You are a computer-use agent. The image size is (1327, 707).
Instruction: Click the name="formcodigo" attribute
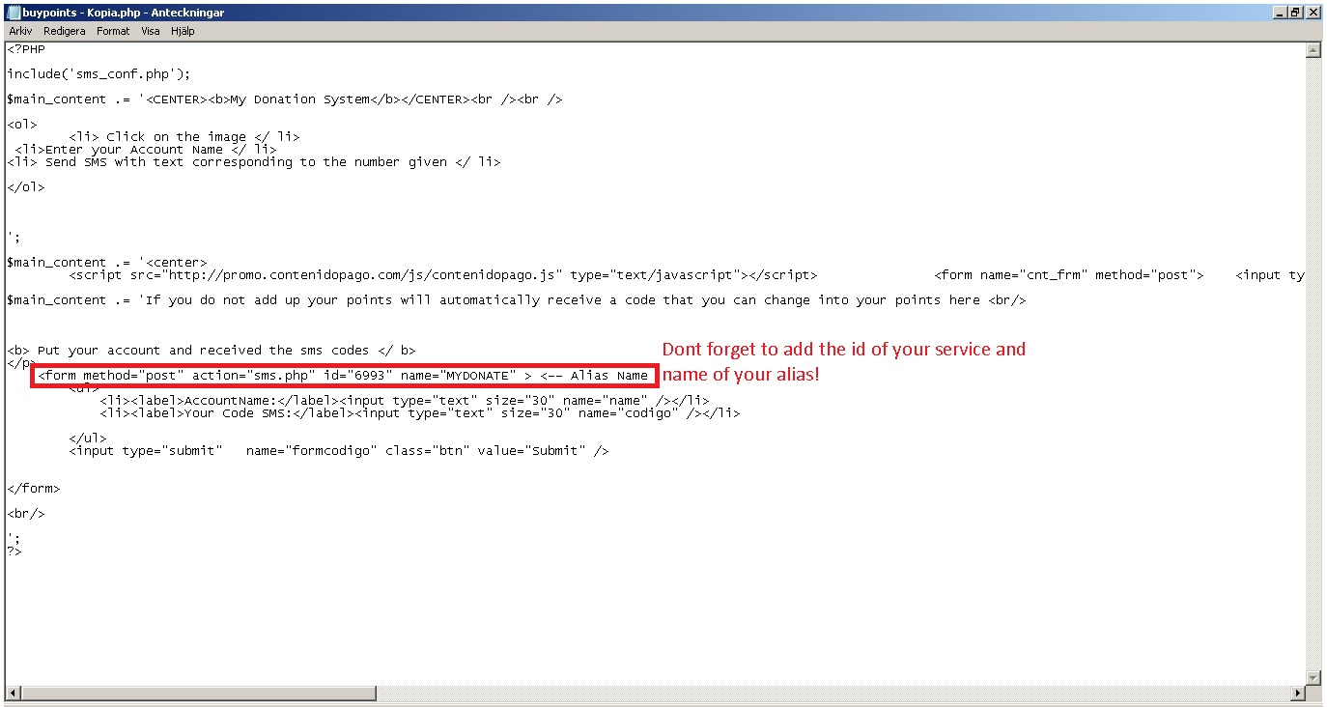tap(312, 450)
